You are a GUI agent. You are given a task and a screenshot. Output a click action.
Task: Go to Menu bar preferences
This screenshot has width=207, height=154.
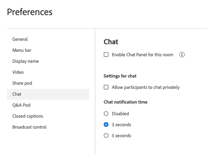tap(22, 50)
